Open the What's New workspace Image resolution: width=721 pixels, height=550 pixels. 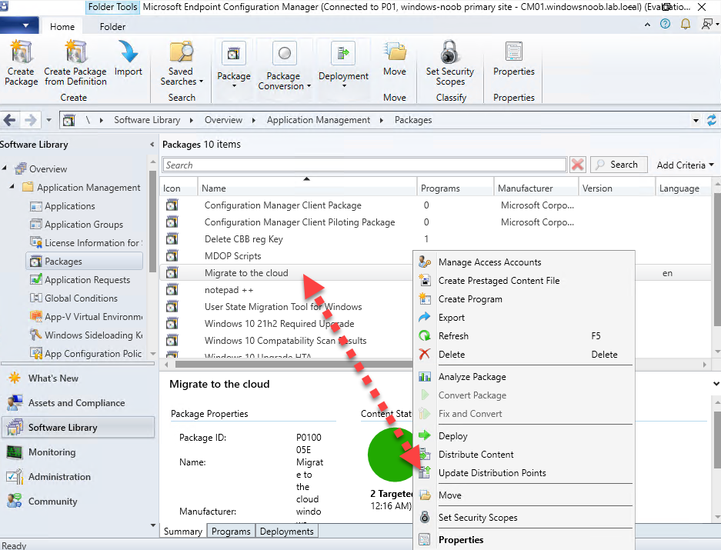point(53,378)
